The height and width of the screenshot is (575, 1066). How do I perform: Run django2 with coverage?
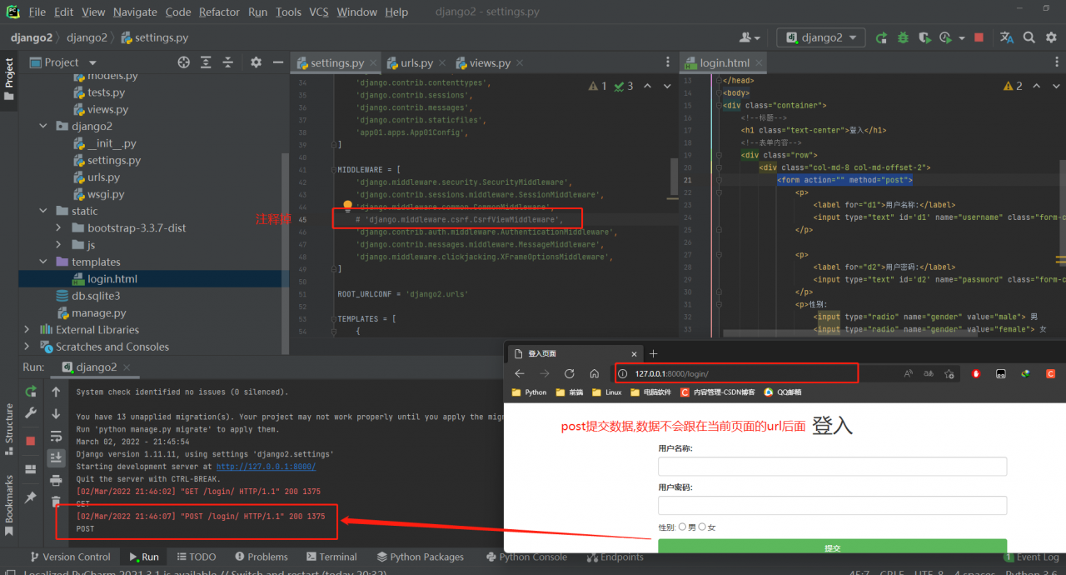[x=924, y=37]
